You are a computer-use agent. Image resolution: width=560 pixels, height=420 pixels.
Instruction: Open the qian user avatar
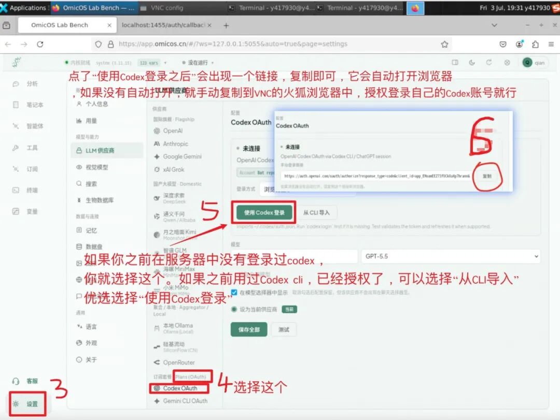527,63
